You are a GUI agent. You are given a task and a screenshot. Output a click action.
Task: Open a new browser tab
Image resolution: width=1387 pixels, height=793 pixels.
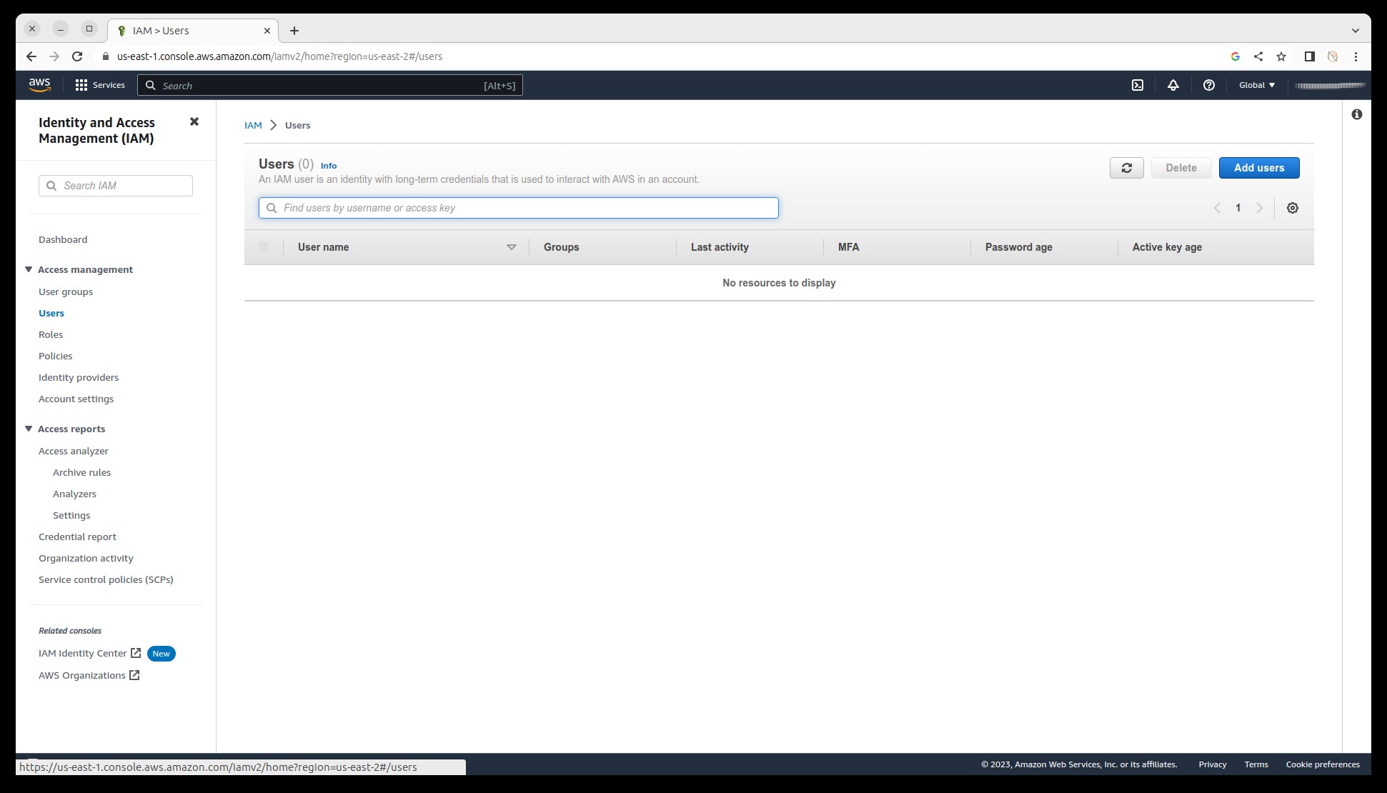coord(294,31)
